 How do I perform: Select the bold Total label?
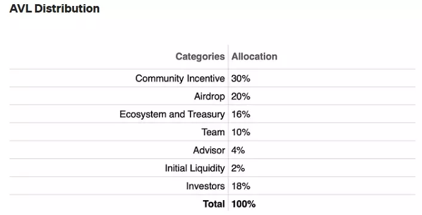coord(214,204)
